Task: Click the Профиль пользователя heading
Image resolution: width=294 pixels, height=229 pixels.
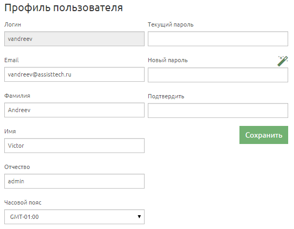Action: pyautogui.click(x=64, y=8)
